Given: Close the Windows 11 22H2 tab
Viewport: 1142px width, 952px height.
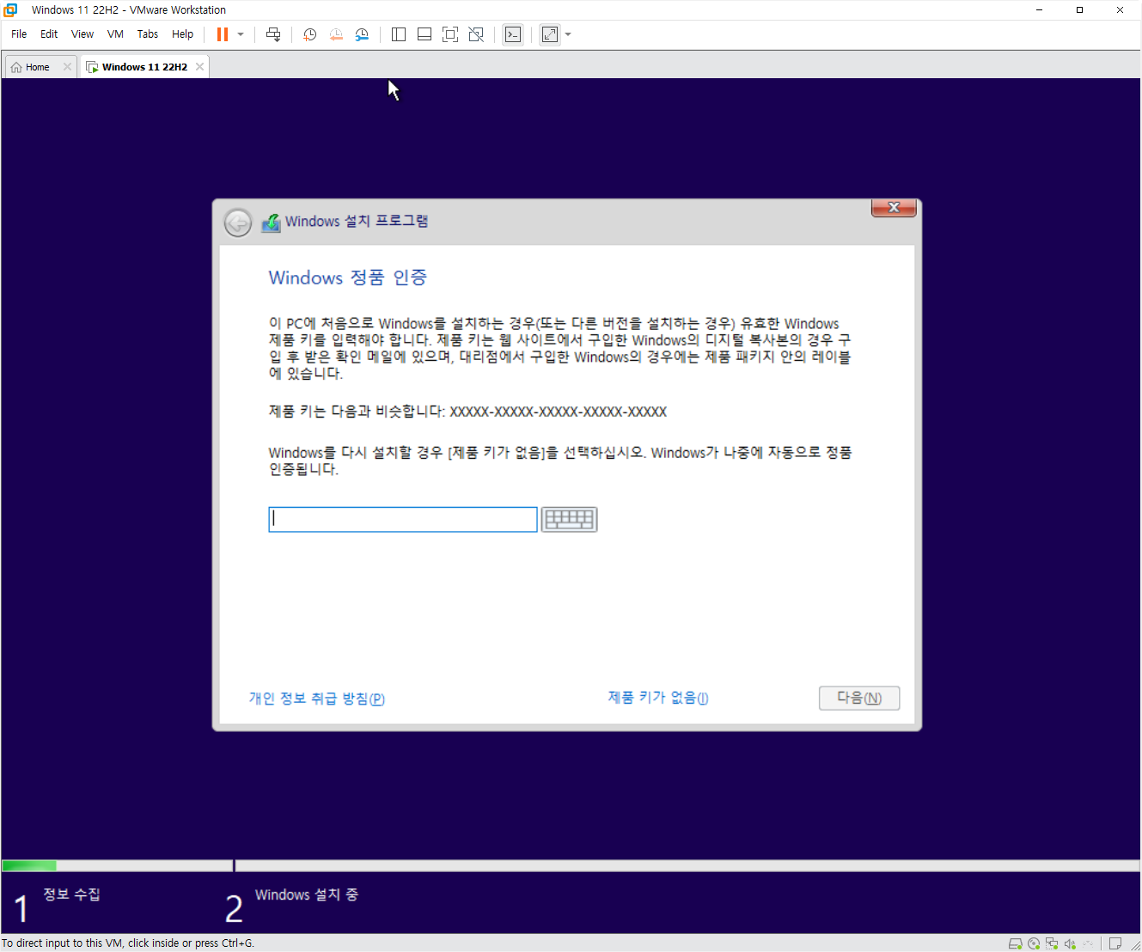Looking at the screenshot, I should click(x=199, y=67).
